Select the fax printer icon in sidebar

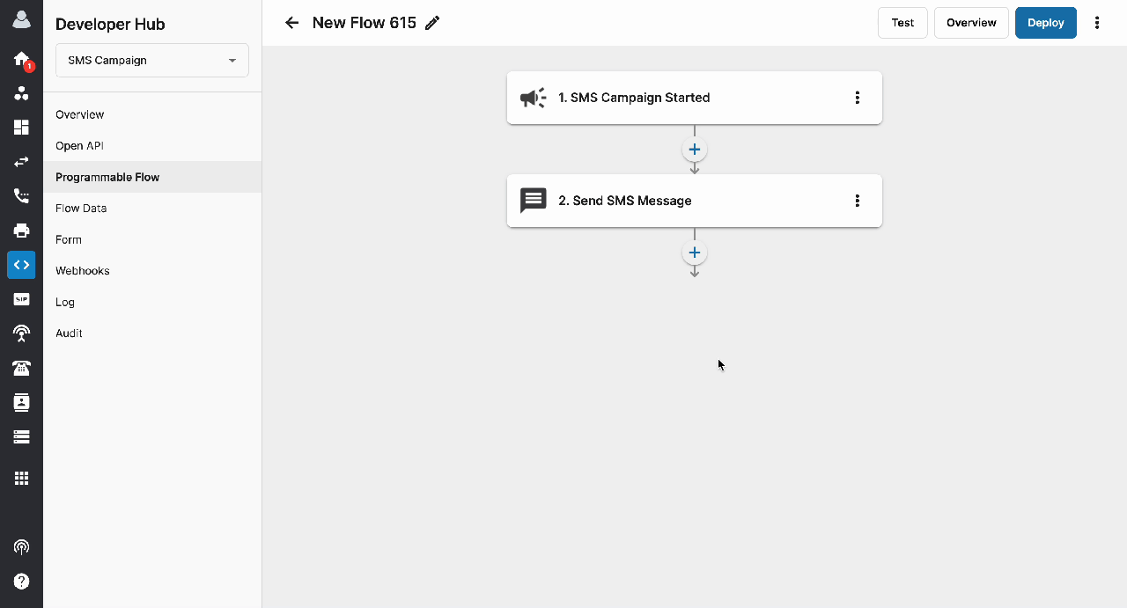[x=21, y=231]
